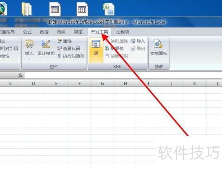Open the XML Source (源) pane
Viewport: 222px width, 169px height.
tap(96, 50)
